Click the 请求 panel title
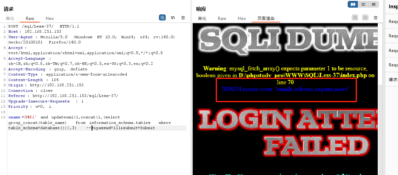This screenshot has width=398, height=175. [9, 9]
